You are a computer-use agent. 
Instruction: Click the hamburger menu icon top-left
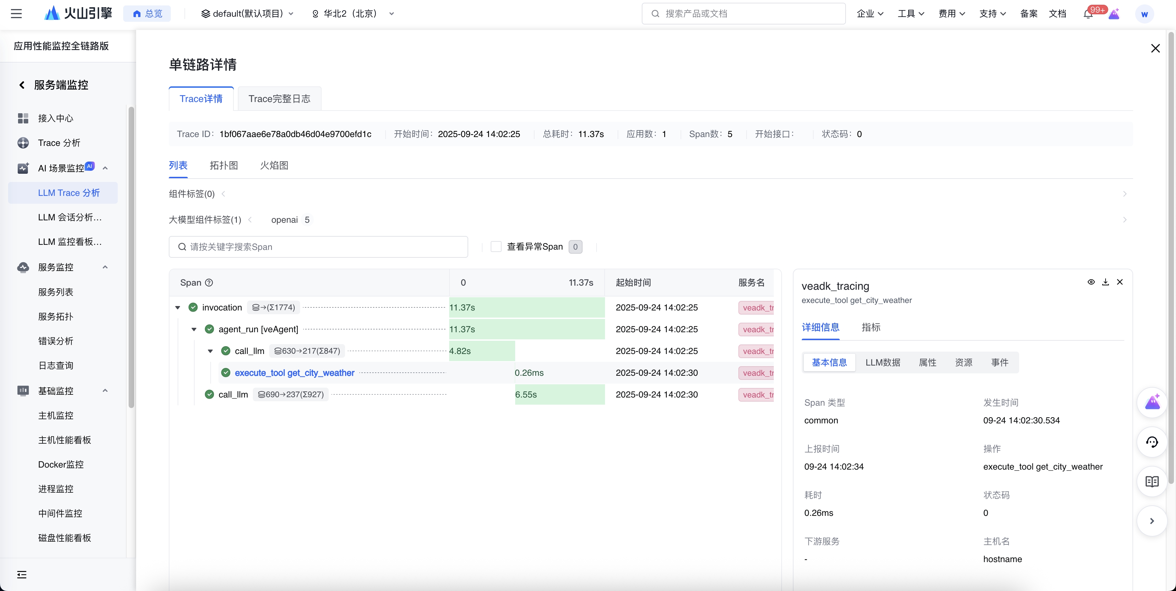pyautogui.click(x=16, y=14)
